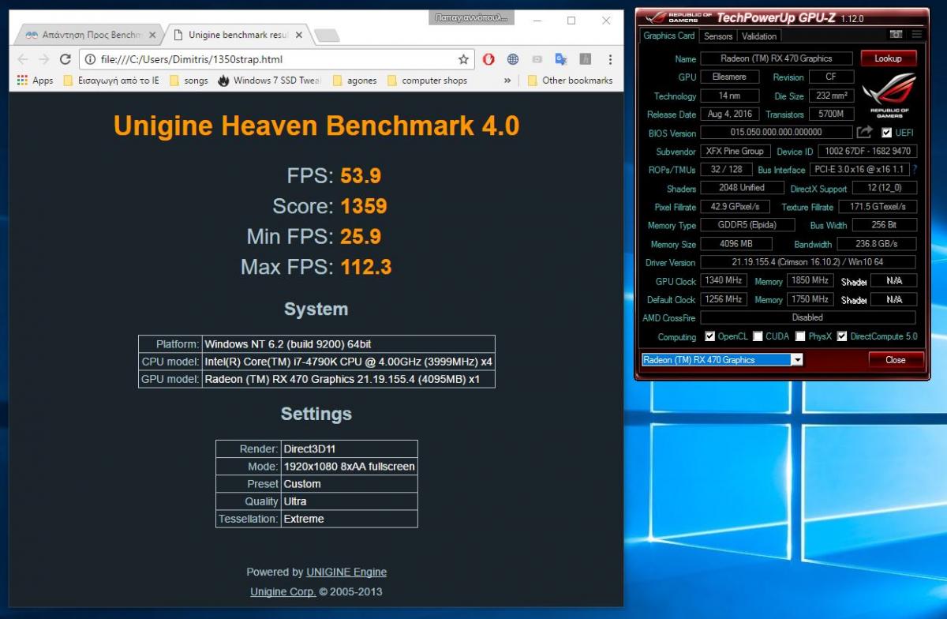Screen dimensions: 947x619
Task: Click the Google Translate extension icon
Action: point(561,59)
